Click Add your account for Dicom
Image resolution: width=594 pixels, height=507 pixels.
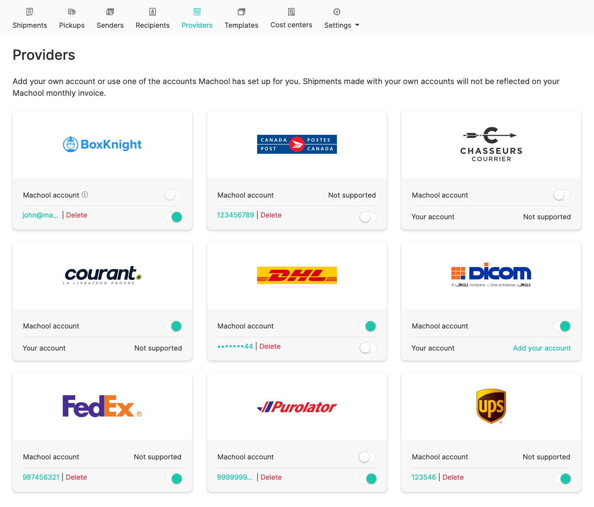(x=542, y=348)
